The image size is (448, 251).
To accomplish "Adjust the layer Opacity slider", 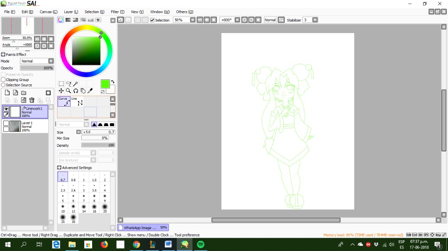I will point(37,68).
